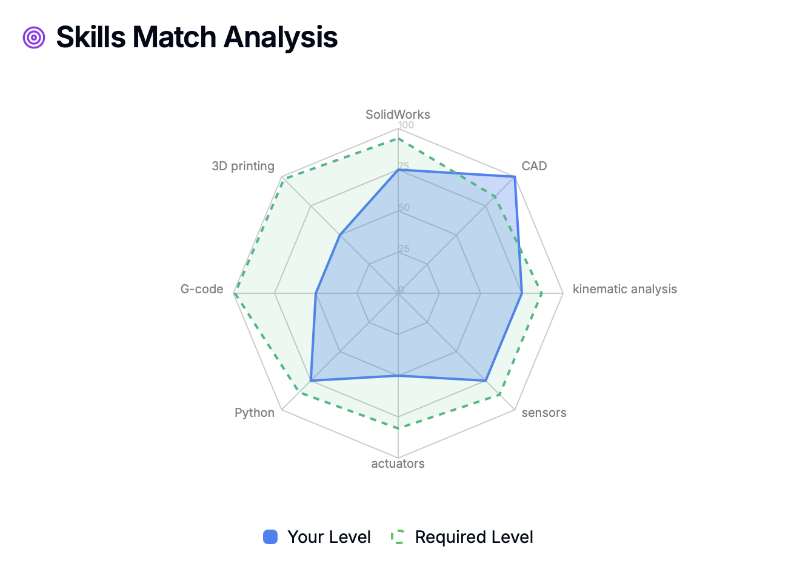Viewport: 794px width, 572px height.
Task: Click the green actuators required-level vertex
Action: tap(398, 428)
